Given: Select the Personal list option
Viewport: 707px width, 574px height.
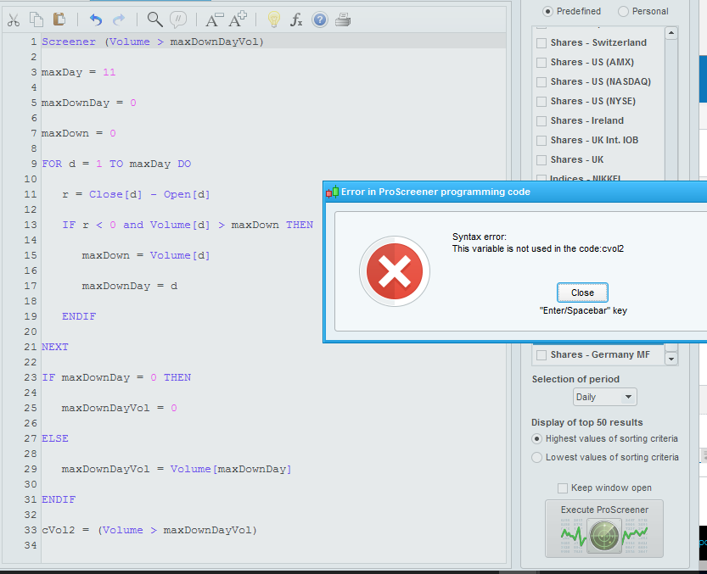Looking at the screenshot, I should (x=623, y=11).
